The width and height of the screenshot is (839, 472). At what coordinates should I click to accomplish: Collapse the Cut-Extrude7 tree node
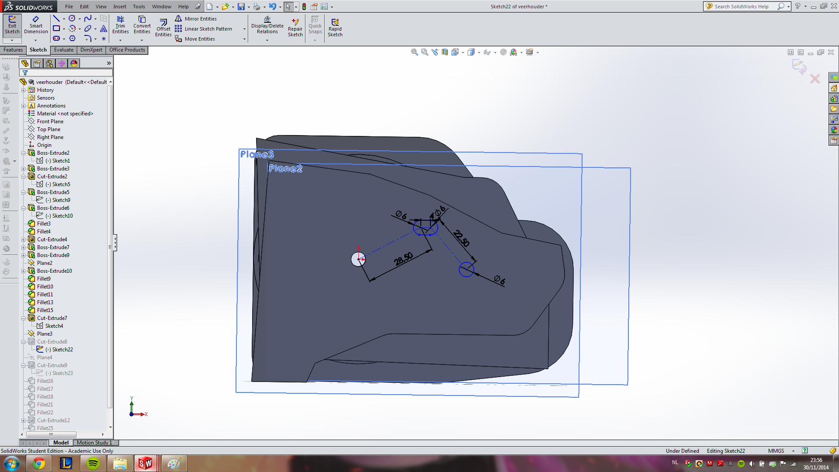click(x=24, y=318)
